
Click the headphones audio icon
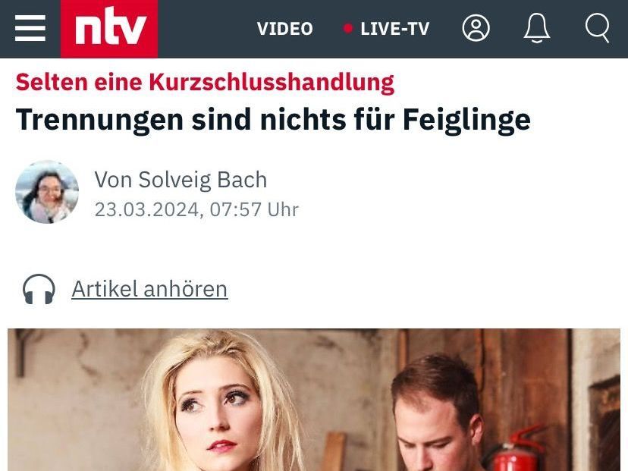(39, 289)
